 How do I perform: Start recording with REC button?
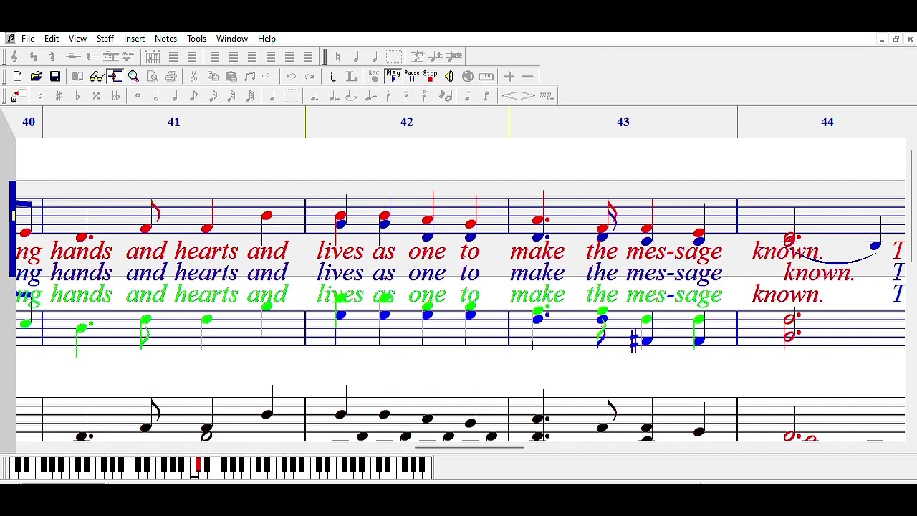(375, 76)
